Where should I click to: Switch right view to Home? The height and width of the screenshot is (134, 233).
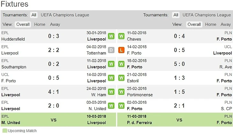click(x=211, y=24)
